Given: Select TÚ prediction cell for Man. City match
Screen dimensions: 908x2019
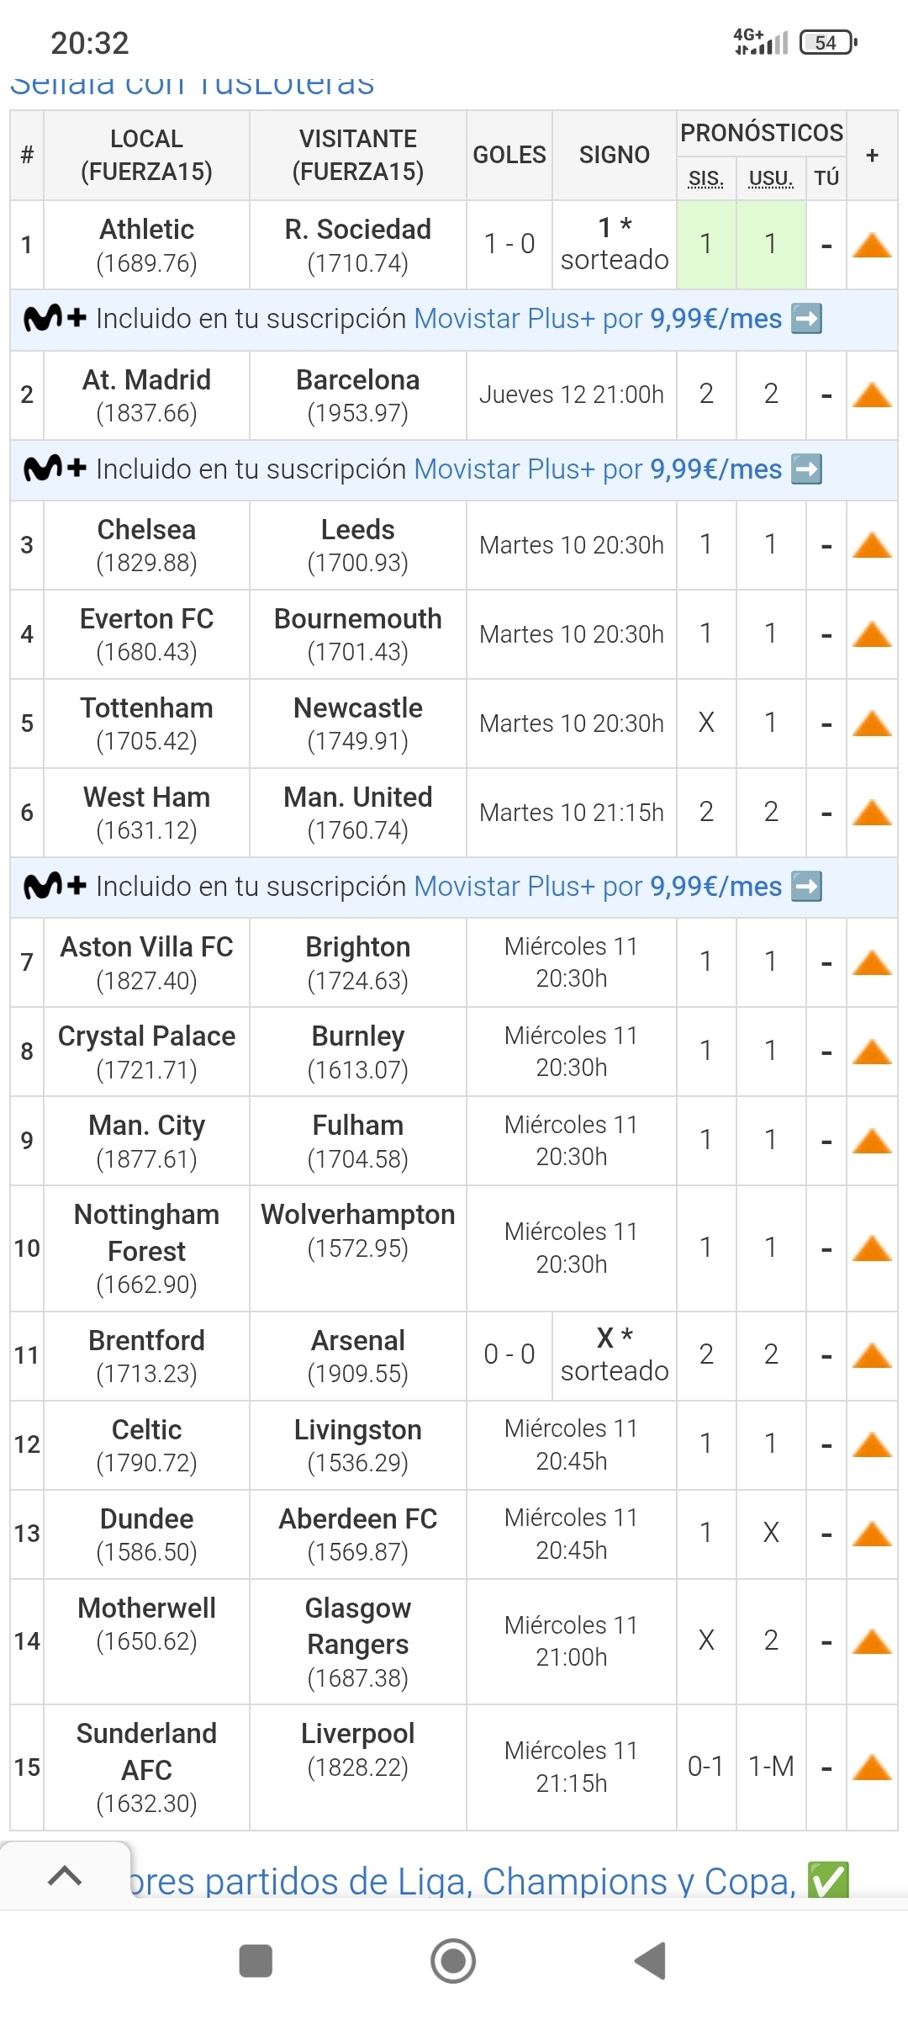Looking at the screenshot, I should [826, 1141].
